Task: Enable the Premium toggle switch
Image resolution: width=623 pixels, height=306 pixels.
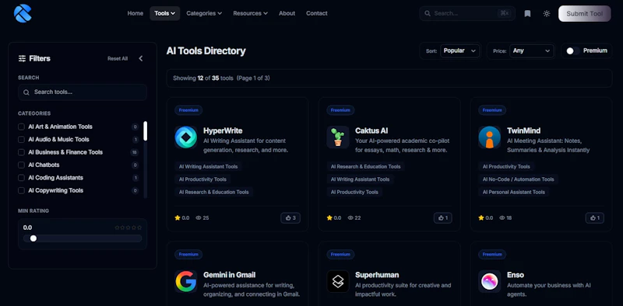Action: [x=572, y=50]
